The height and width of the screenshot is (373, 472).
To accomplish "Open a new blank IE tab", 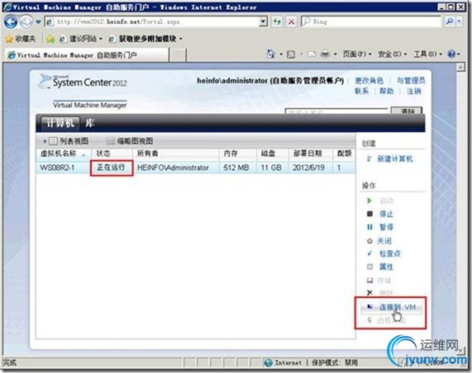I will (x=179, y=55).
